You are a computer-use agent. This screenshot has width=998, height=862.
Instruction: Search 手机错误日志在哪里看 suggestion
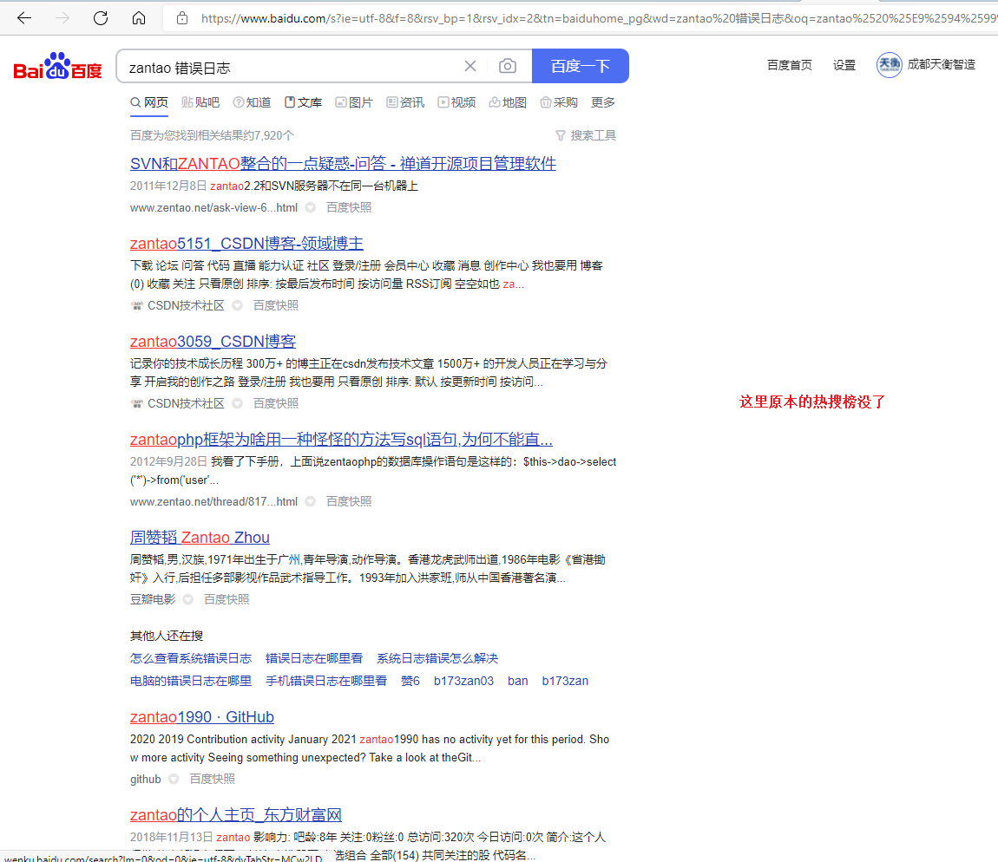[x=326, y=681]
